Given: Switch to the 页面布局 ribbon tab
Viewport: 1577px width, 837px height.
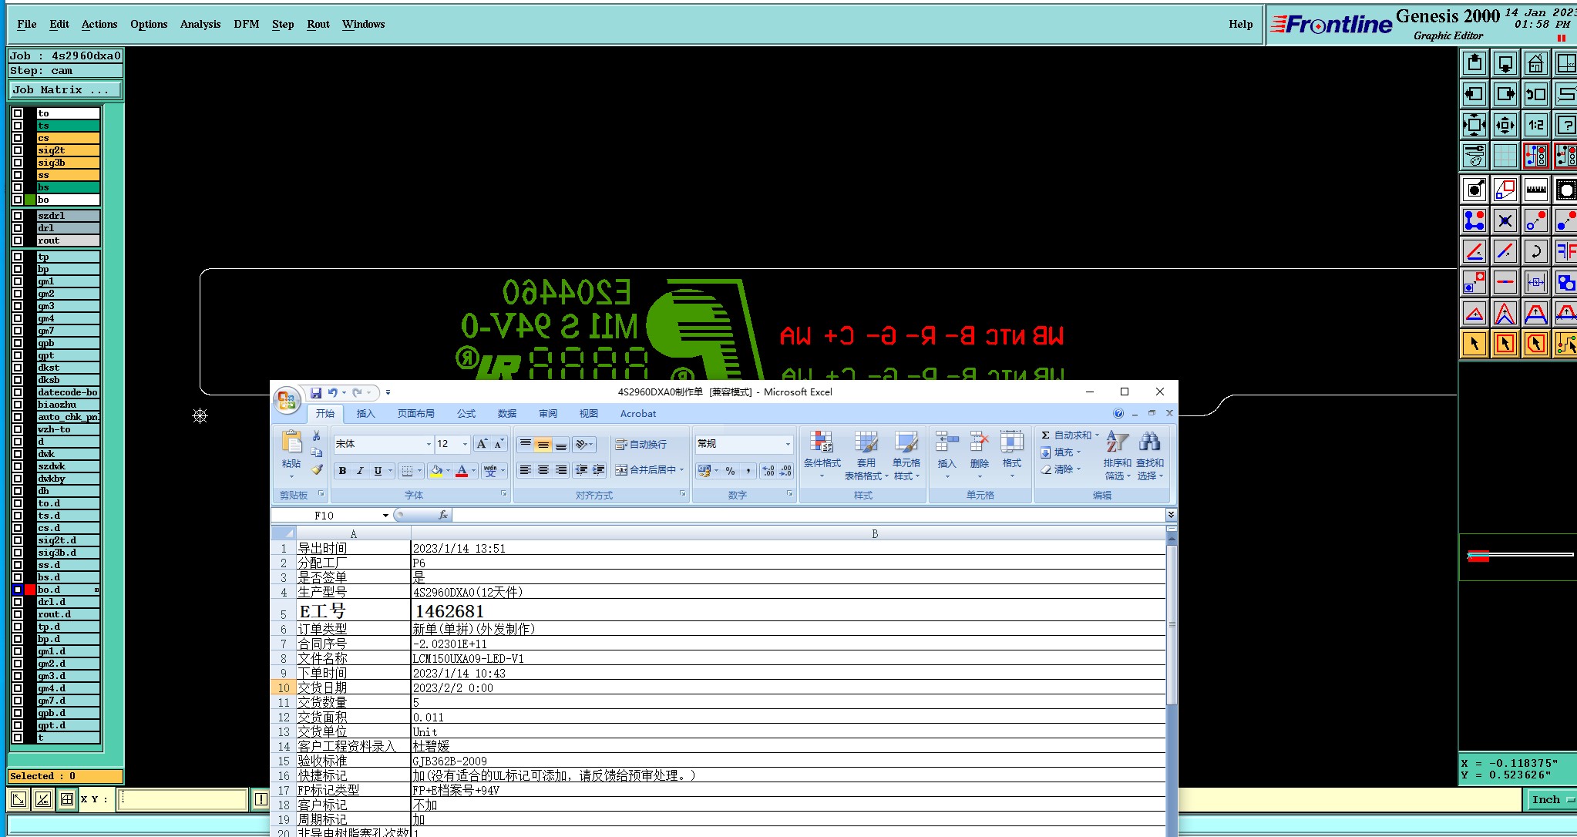Looking at the screenshot, I should coord(416,414).
